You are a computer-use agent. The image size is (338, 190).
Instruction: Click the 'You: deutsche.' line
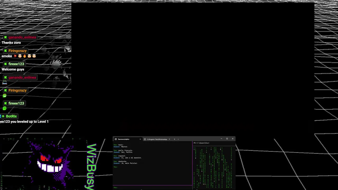[x=120, y=161]
